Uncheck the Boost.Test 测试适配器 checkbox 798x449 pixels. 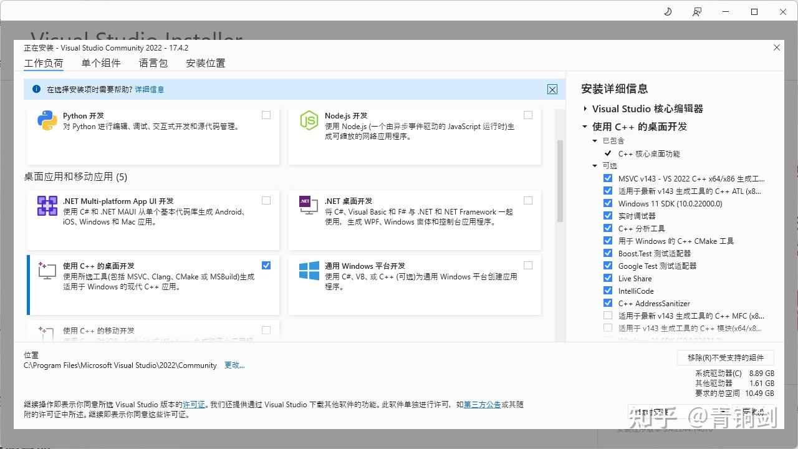click(608, 253)
